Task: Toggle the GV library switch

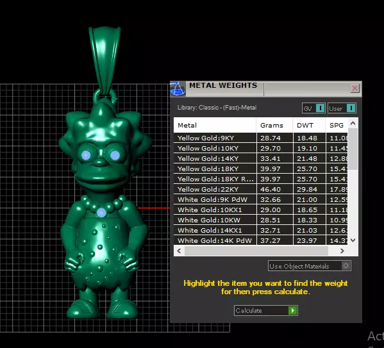Action: pos(313,108)
